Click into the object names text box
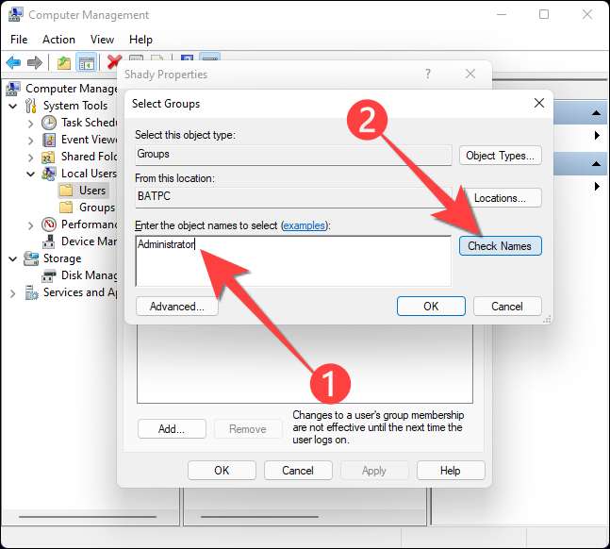Viewport: 610px width, 549px height. 293,261
